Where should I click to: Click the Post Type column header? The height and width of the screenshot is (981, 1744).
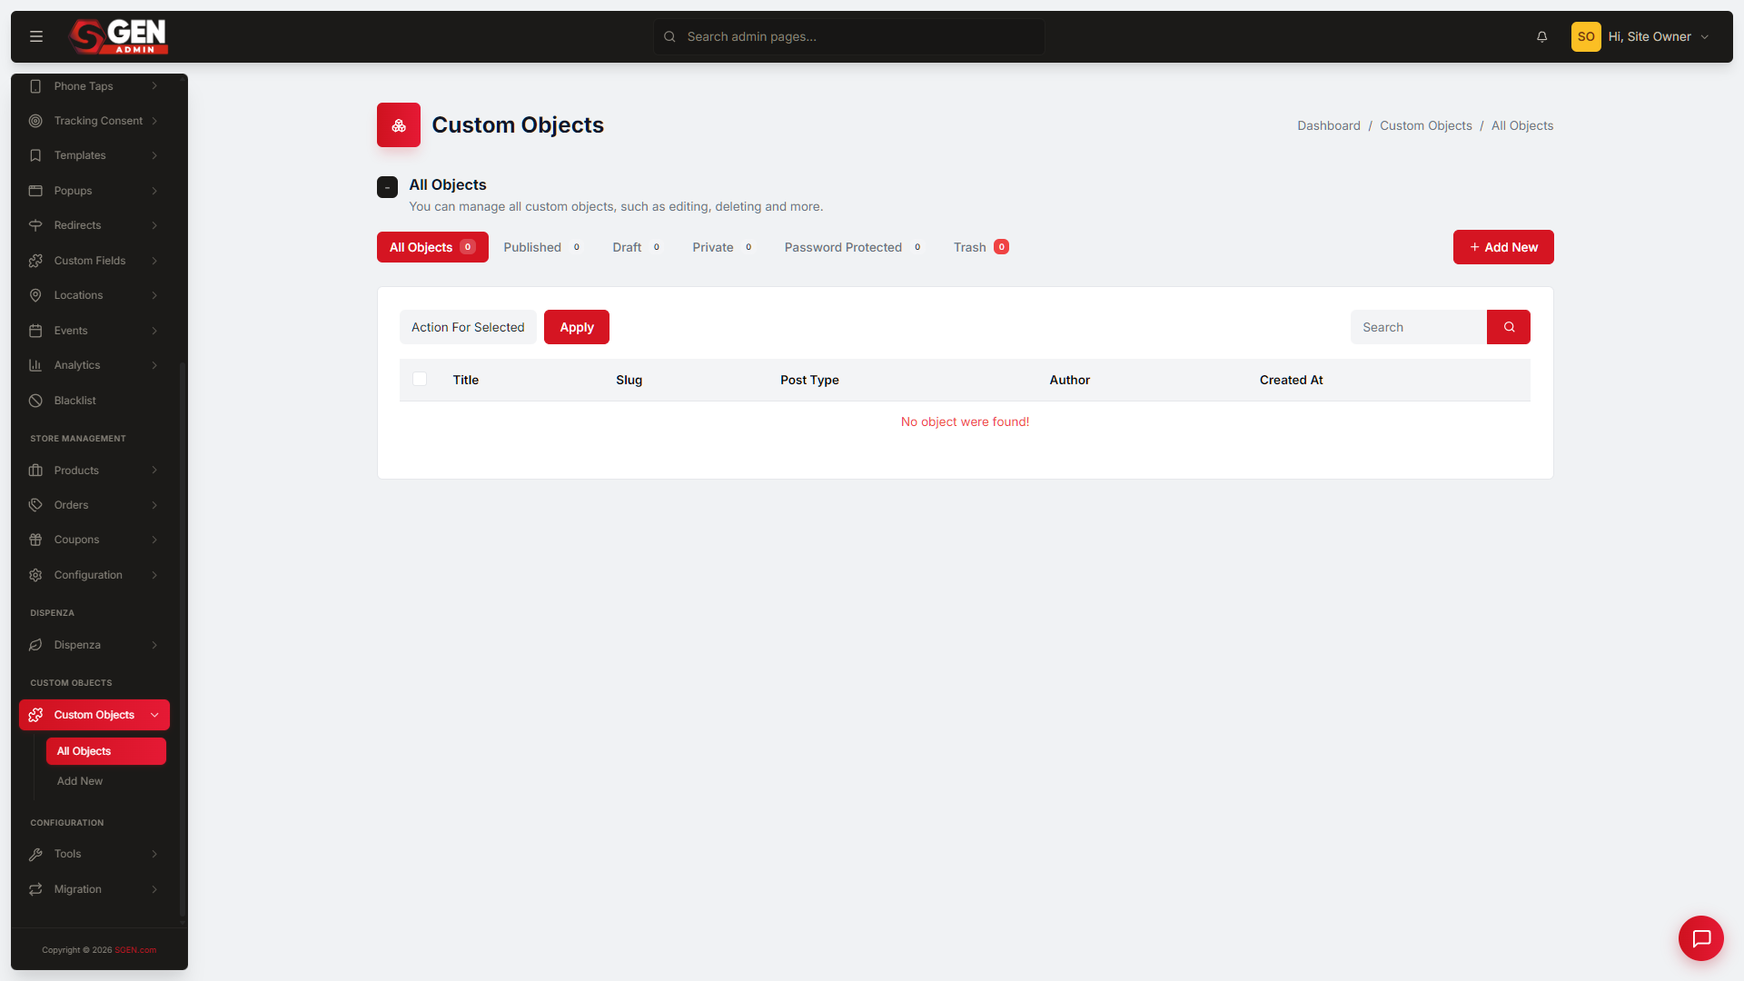[x=809, y=380]
